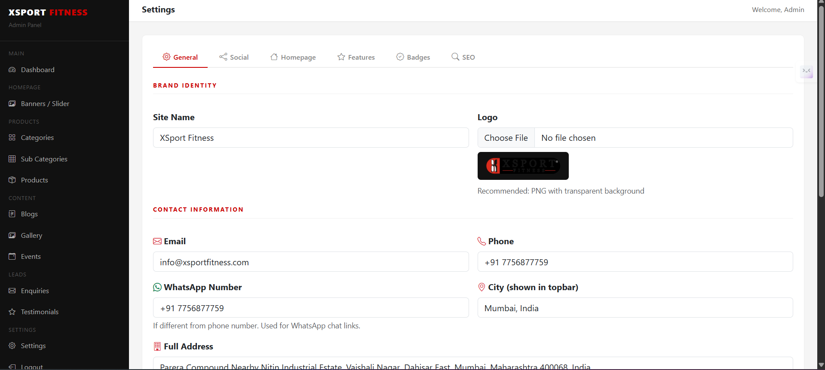Click the Gallery picture icon
825x370 pixels.
pyautogui.click(x=12, y=235)
